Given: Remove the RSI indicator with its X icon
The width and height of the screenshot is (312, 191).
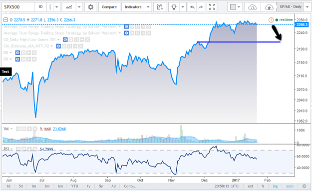Looking at the screenshot, I should click(x=35, y=149).
